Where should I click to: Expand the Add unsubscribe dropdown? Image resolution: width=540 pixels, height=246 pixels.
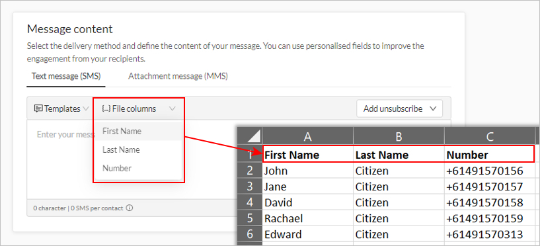pyautogui.click(x=399, y=109)
